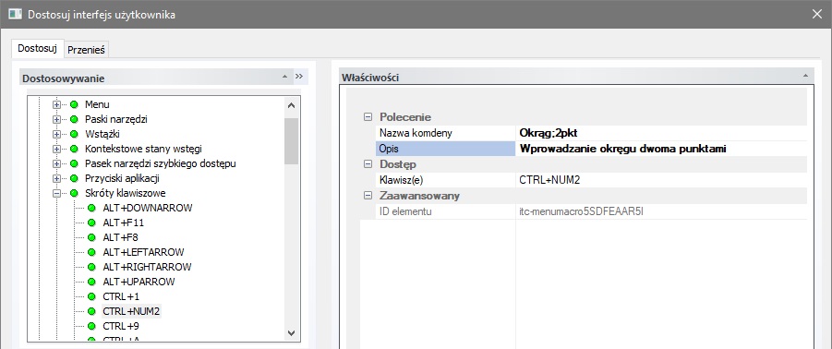The height and width of the screenshot is (349, 832).
Task: Expand the Przyciski aplikacji node
Action: [56, 179]
